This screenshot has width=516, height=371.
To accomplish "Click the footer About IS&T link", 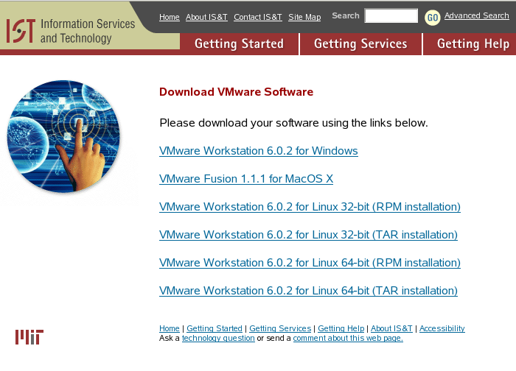I will pyautogui.click(x=391, y=328).
